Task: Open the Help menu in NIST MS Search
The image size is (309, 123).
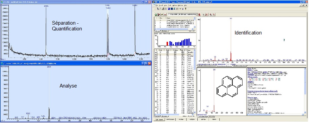Action: tap(185, 5)
